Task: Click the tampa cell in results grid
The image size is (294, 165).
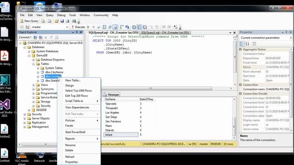Action: (121, 135)
